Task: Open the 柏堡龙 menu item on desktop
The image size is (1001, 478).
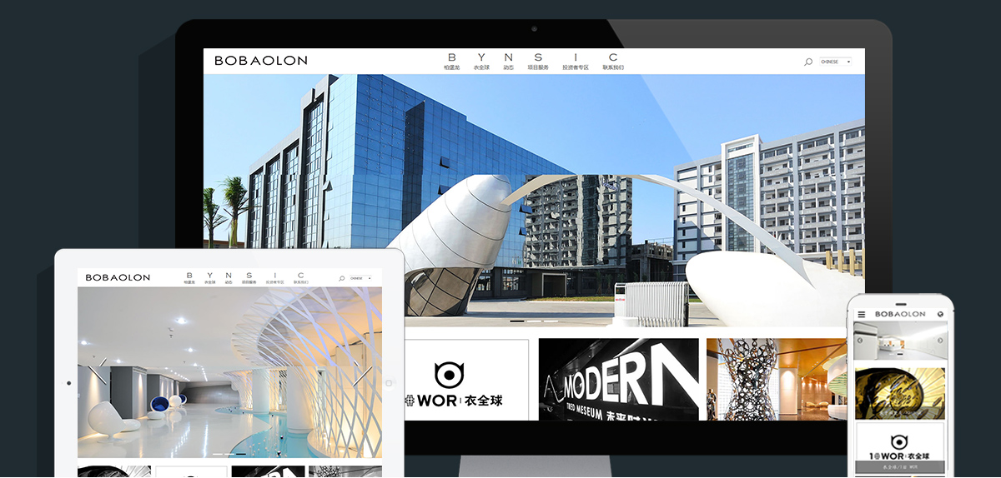Action: point(451,62)
